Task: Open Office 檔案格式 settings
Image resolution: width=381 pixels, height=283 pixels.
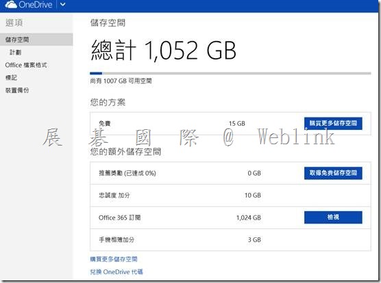Action: 26,65
